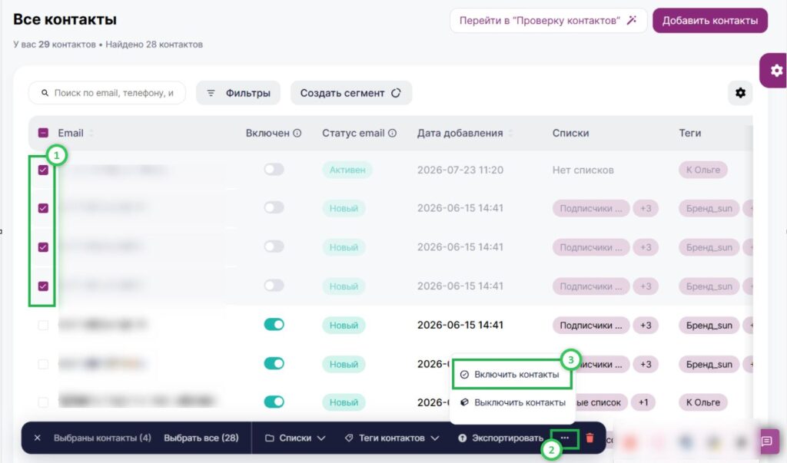Open the three-dots more actions menu

tap(565, 438)
